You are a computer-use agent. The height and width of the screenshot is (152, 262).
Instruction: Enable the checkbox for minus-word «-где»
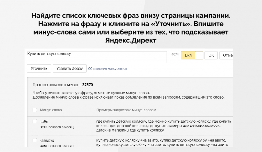35,121
